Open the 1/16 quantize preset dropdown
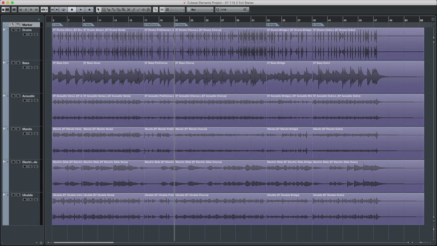Viewport: 437px width, 246px height. point(233,9)
